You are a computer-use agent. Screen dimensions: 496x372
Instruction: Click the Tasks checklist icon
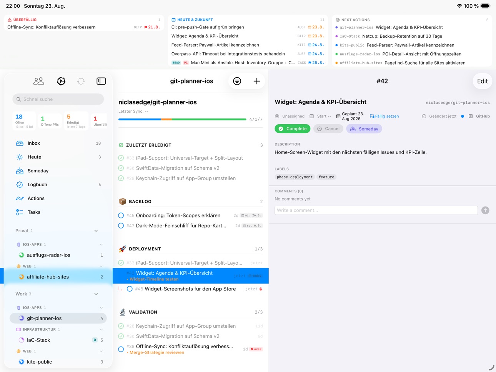(x=20, y=212)
